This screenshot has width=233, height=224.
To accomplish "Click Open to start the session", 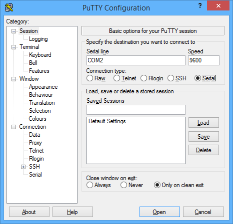I will [x=159, y=212].
